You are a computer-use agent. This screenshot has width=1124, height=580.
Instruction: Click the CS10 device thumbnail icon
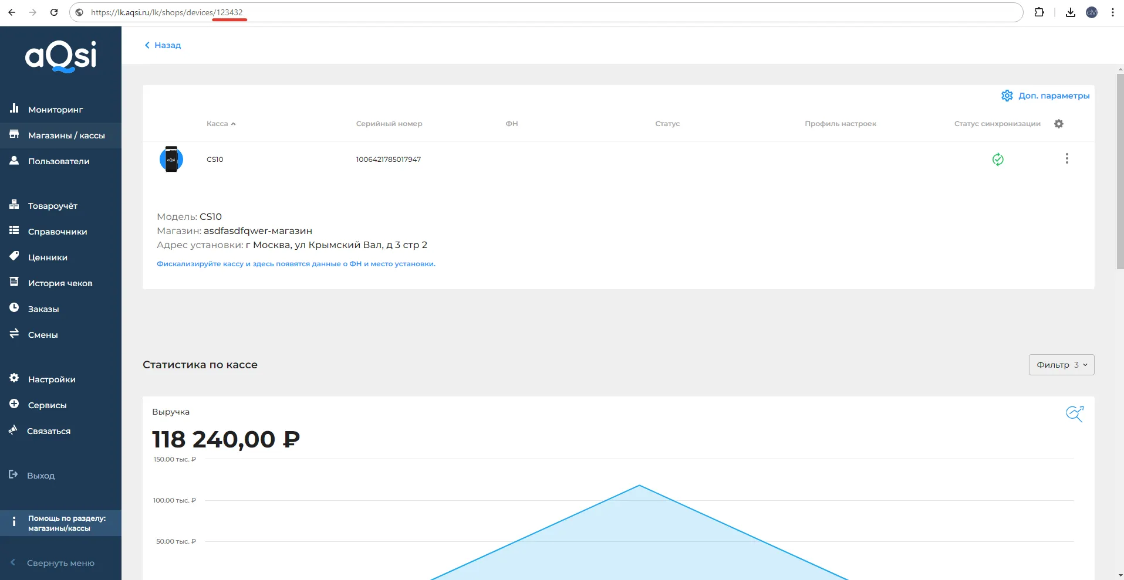[171, 160]
